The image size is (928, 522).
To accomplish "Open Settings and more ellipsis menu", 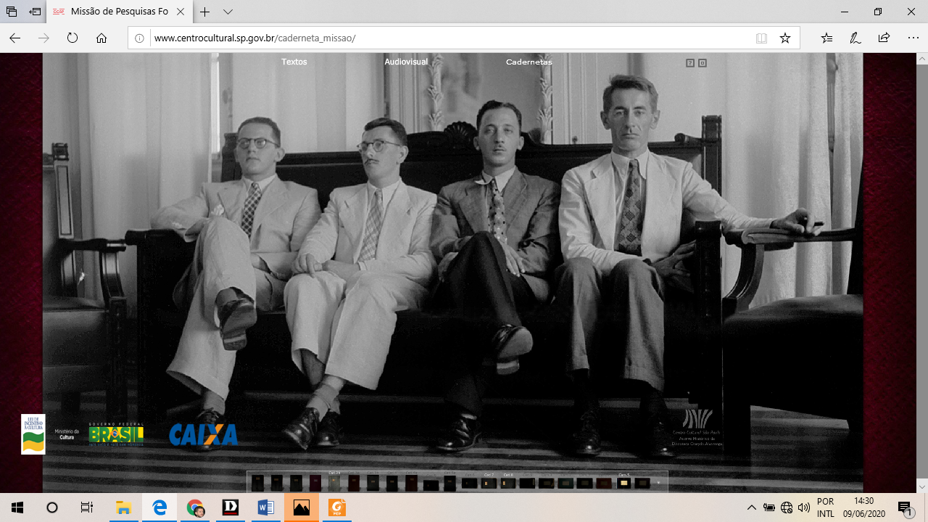I will (x=913, y=38).
